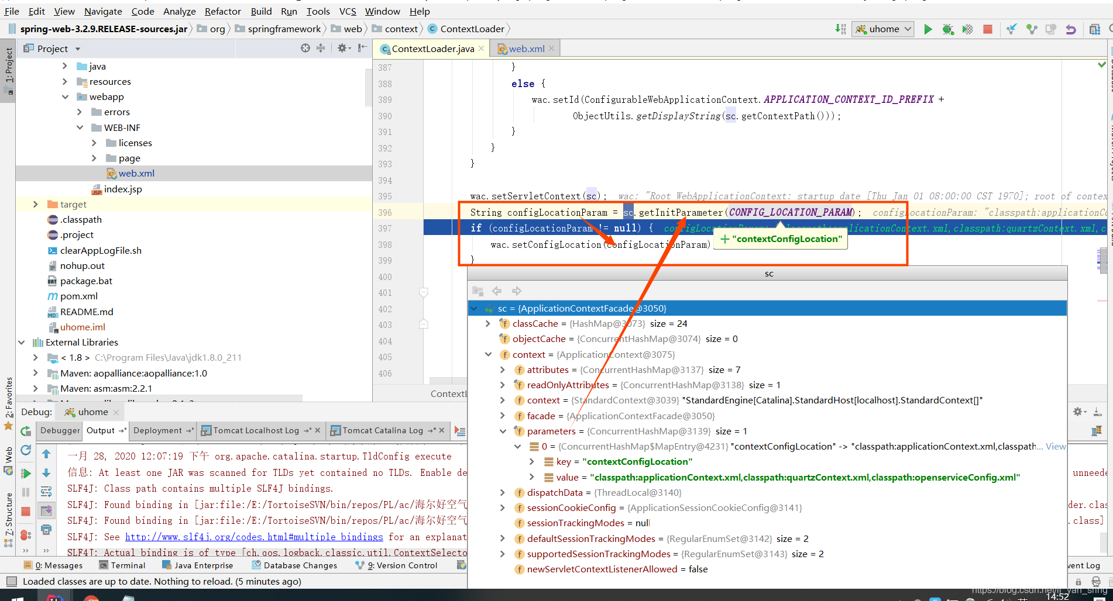Collapse the webapp folder
The height and width of the screenshot is (601, 1113).
click(x=65, y=96)
